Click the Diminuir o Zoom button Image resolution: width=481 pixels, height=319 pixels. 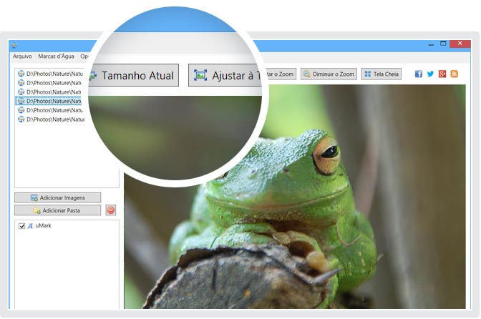pyautogui.click(x=329, y=74)
